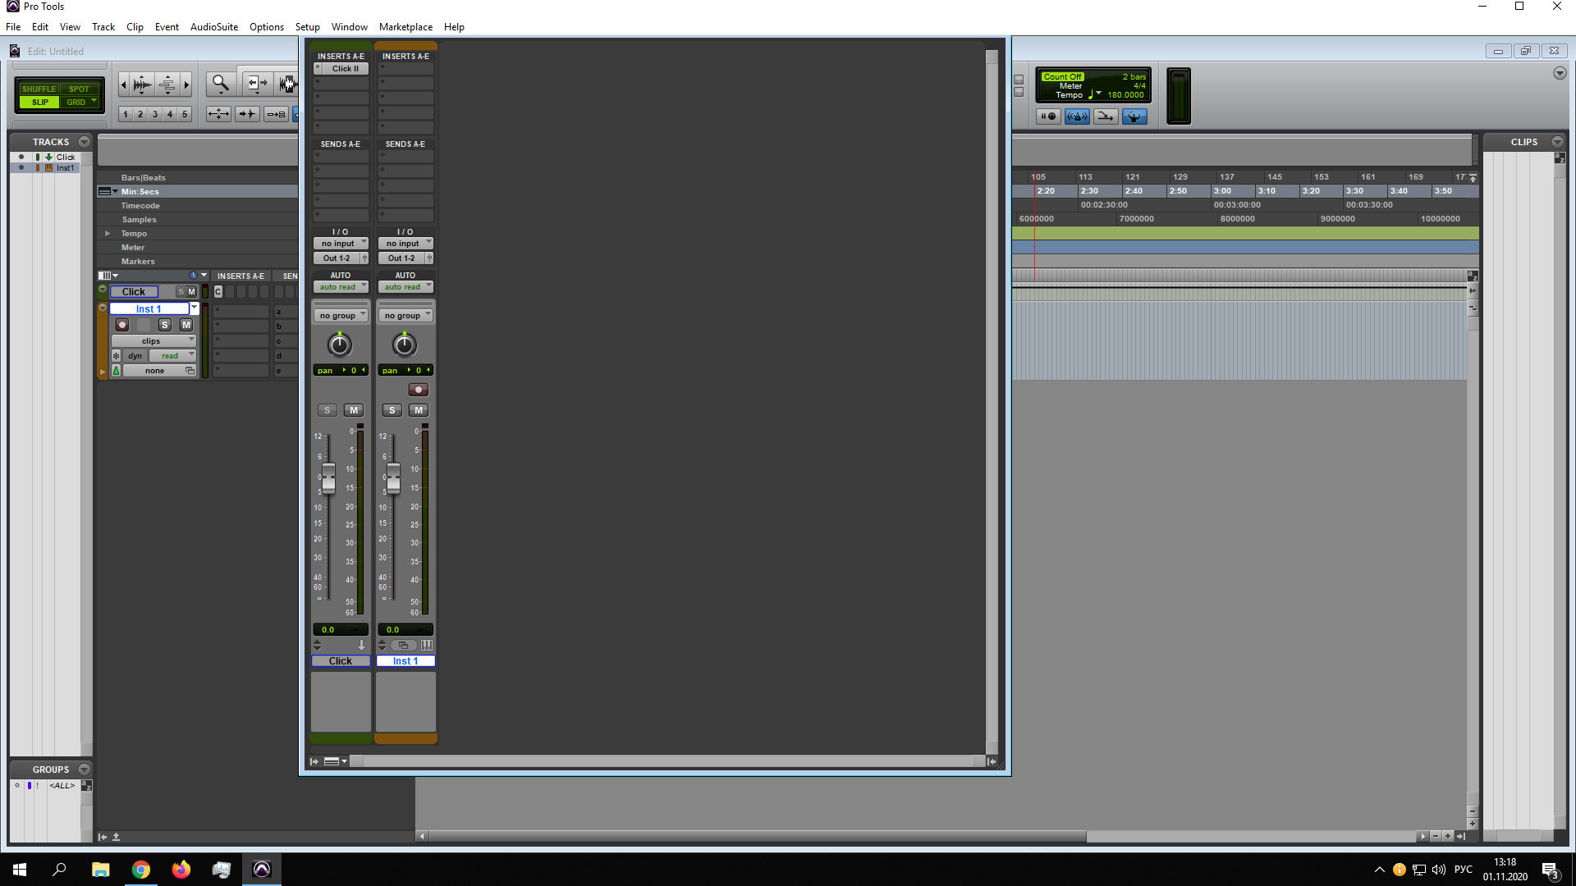Select the Zoomer magnifier tool
This screenshot has height=886, width=1576.
tap(220, 83)
